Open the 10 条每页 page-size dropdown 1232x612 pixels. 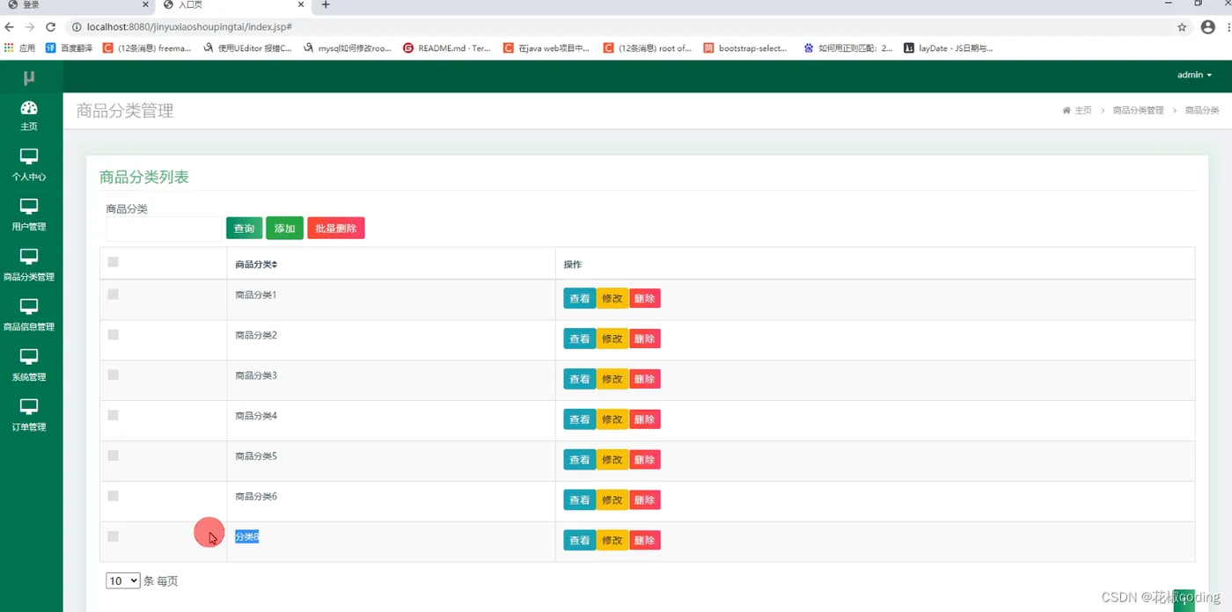click(123, 580)
